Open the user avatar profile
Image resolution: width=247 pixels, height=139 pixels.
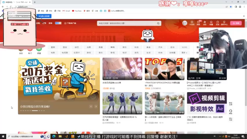click(185, 23)
